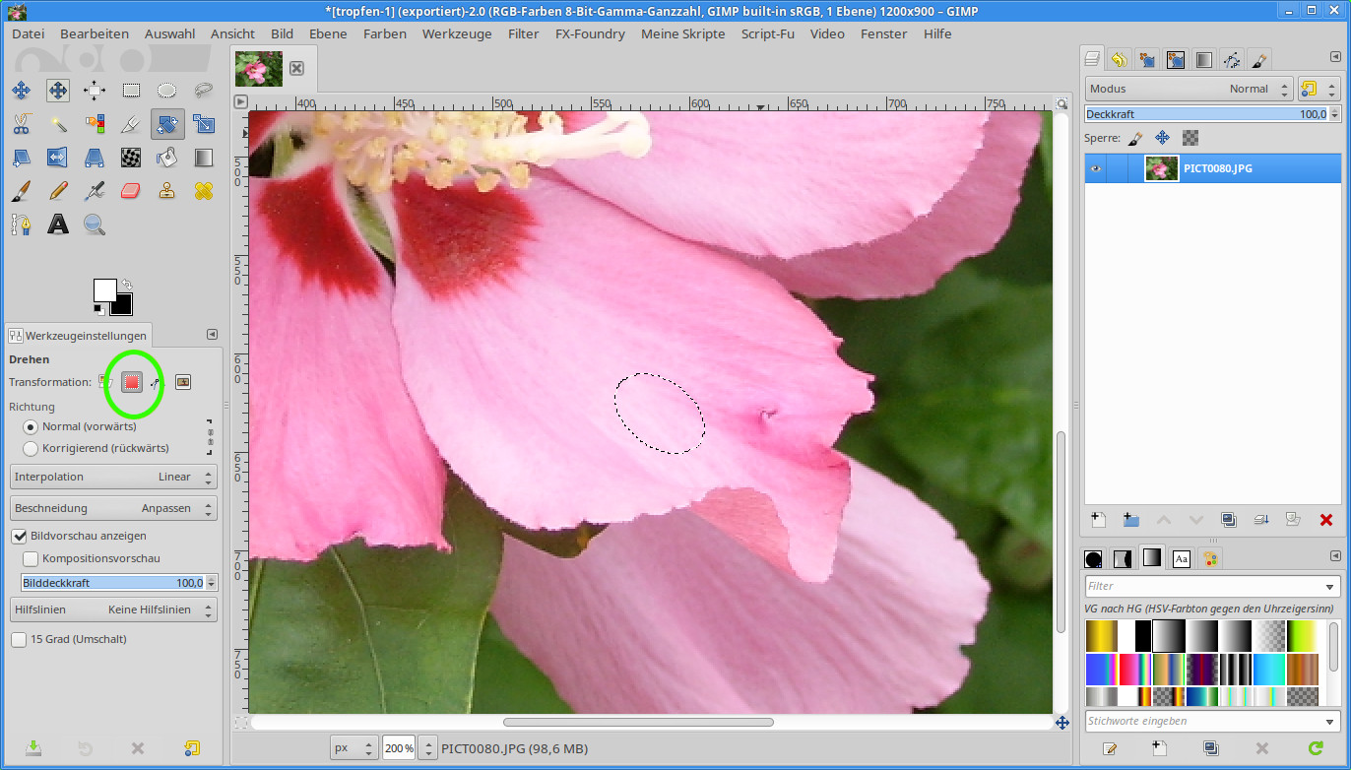The image size is (1351, 770).
Task: Select the Zoom magnifier tool
Action: pyautogui.click(x=95, y=225)
